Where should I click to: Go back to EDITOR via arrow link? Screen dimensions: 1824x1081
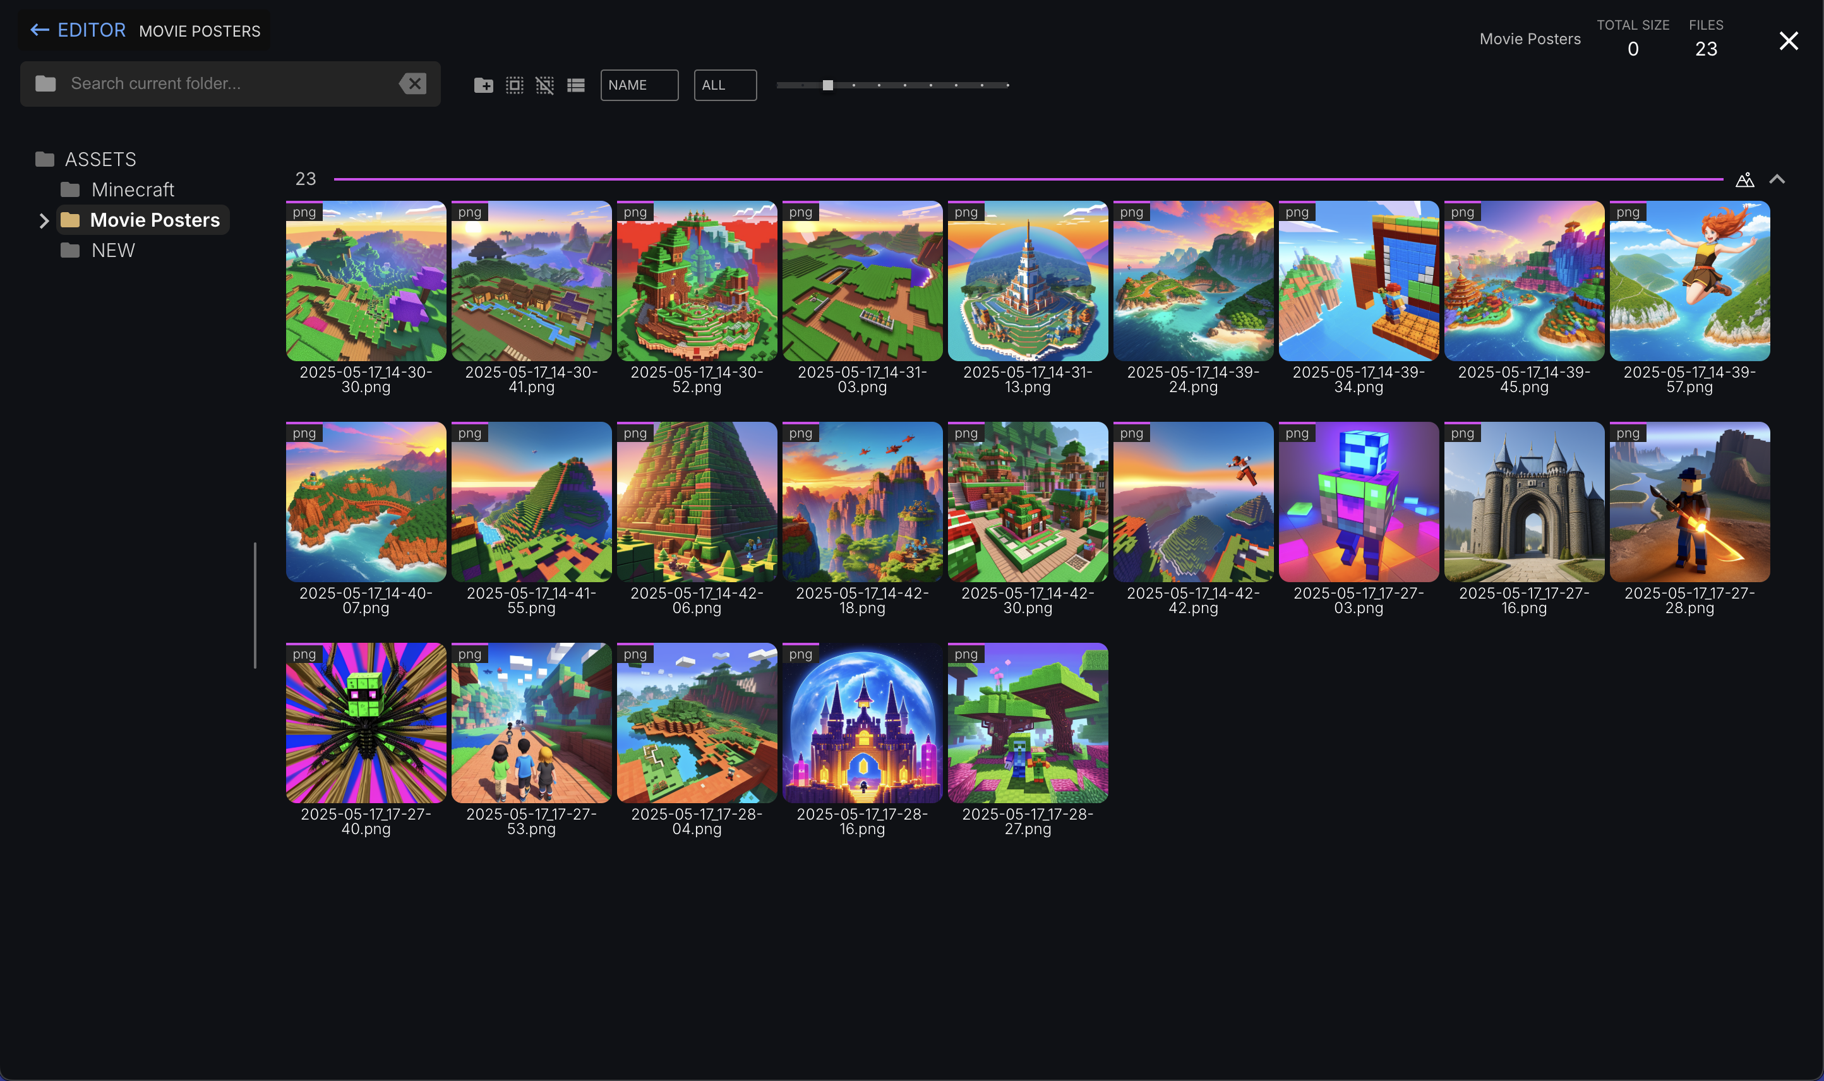coord(78,30)
